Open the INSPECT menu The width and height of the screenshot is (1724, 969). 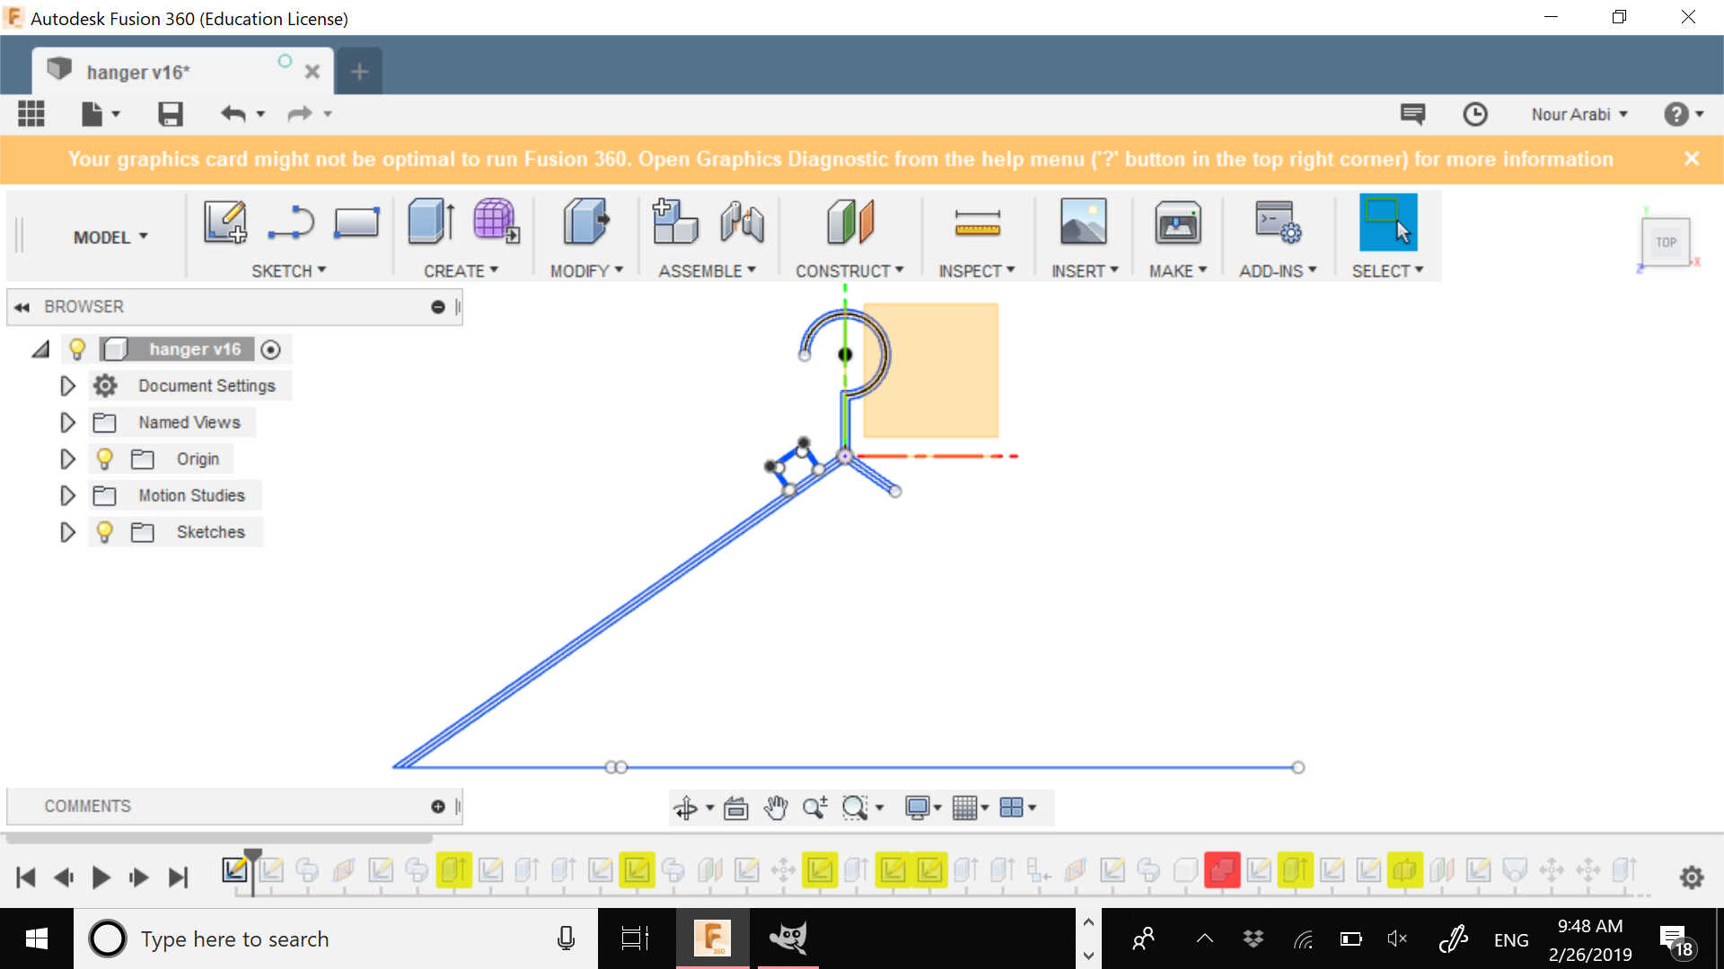976,271
